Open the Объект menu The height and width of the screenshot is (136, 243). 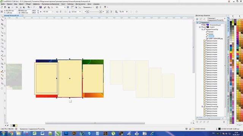point(28,4)
